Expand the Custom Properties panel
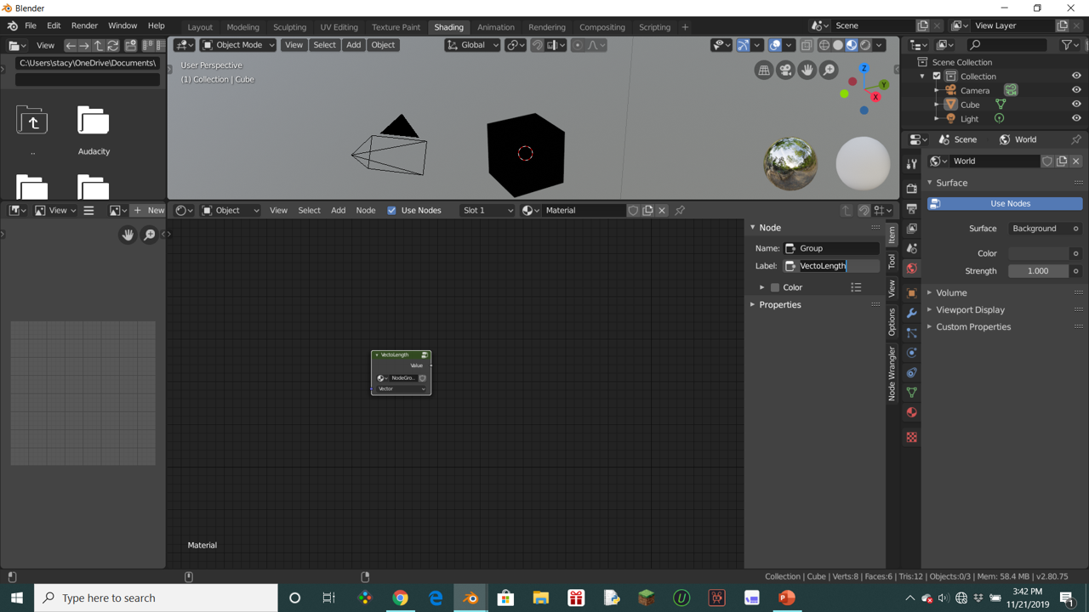 [x=973, y=326]
